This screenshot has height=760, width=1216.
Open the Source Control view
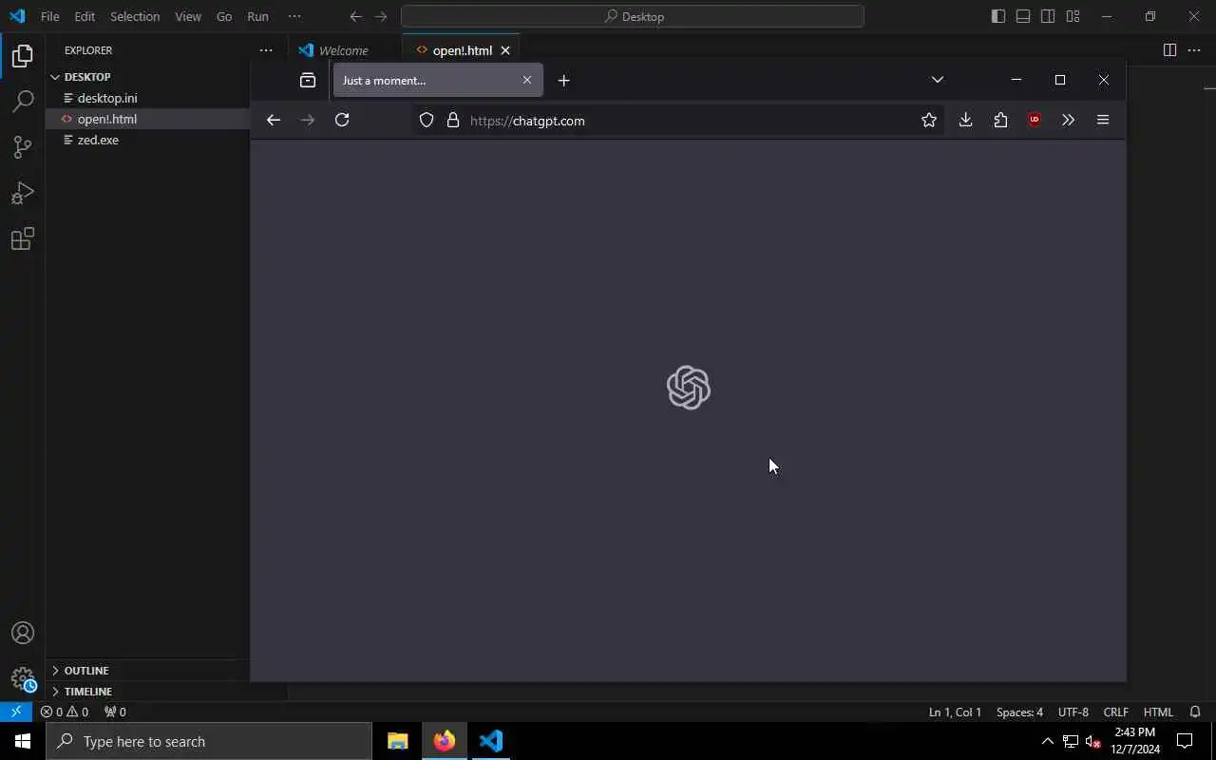pyautogui.click(x=23, y=147)
